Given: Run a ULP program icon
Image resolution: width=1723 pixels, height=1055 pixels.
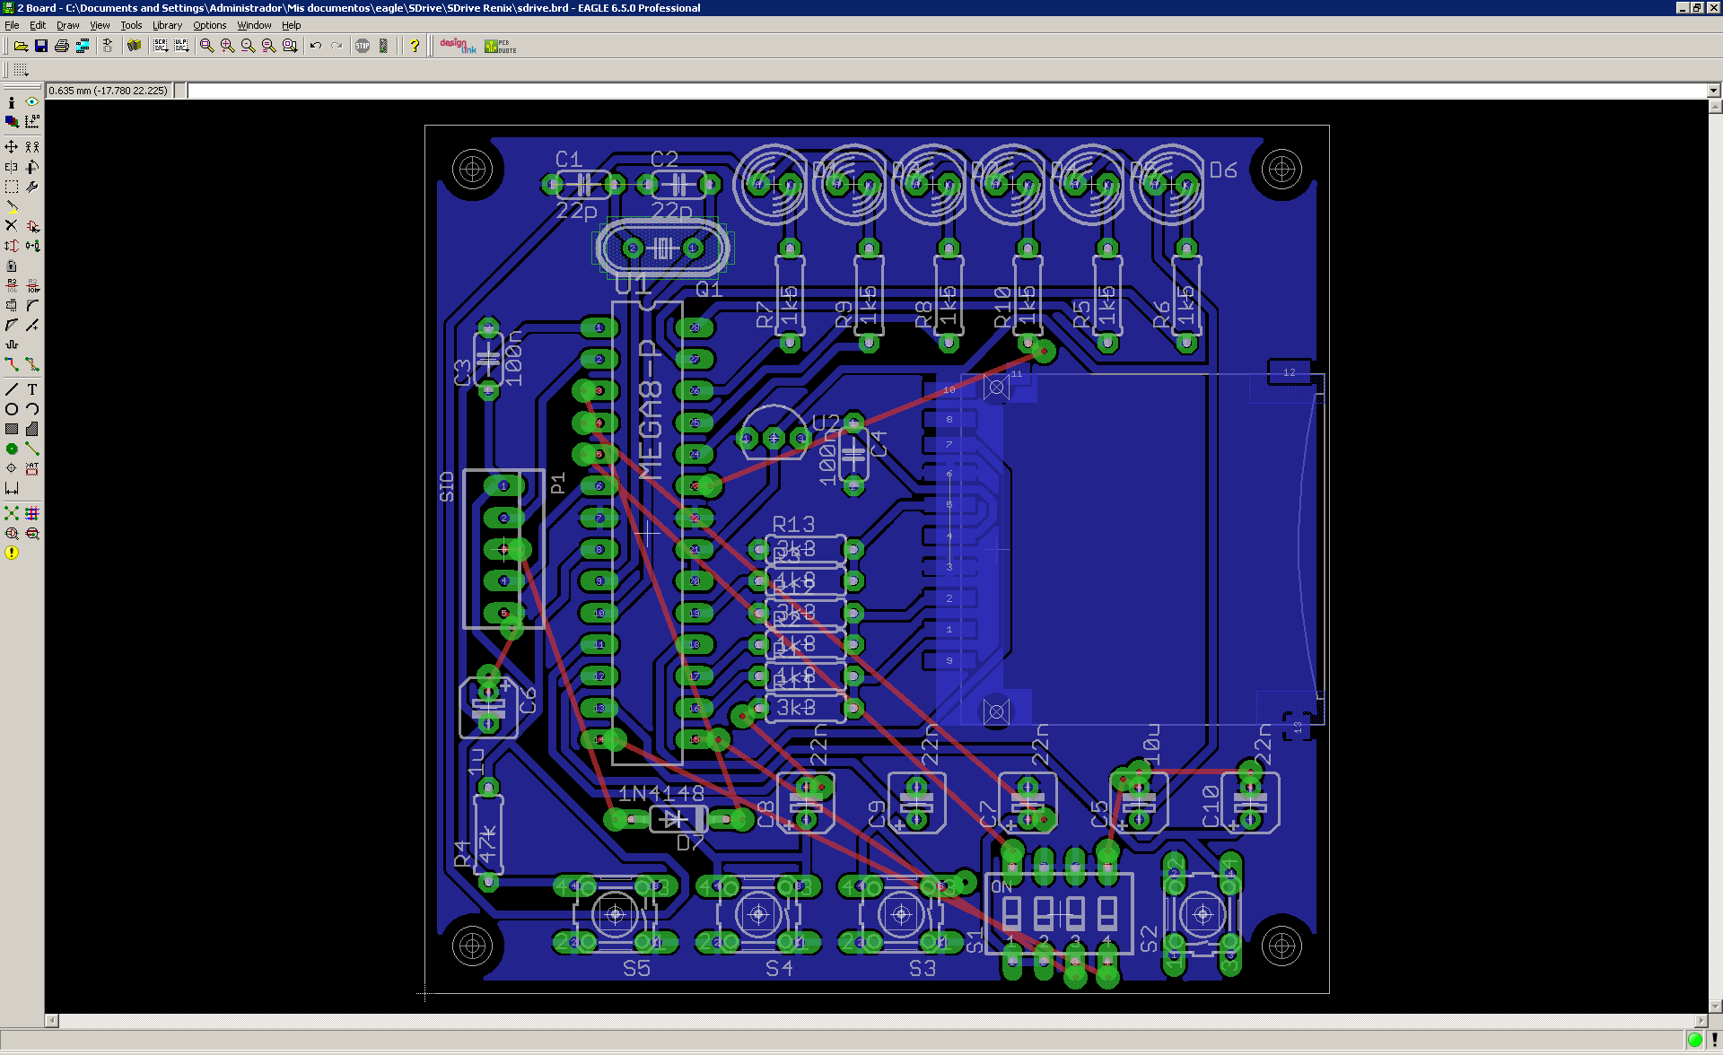Looking at the screenshot, I should click(x=181, y=46).
